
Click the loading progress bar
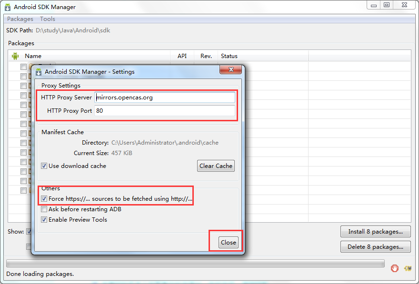click(195, 264)
